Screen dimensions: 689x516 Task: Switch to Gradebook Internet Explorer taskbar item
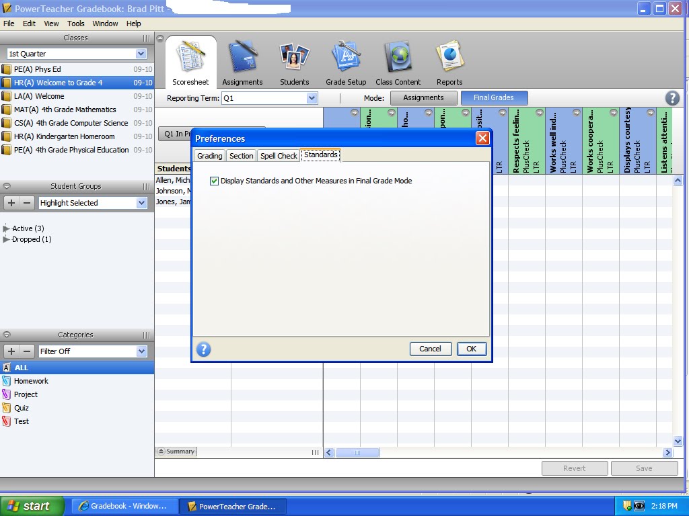(x=124, y=506)
